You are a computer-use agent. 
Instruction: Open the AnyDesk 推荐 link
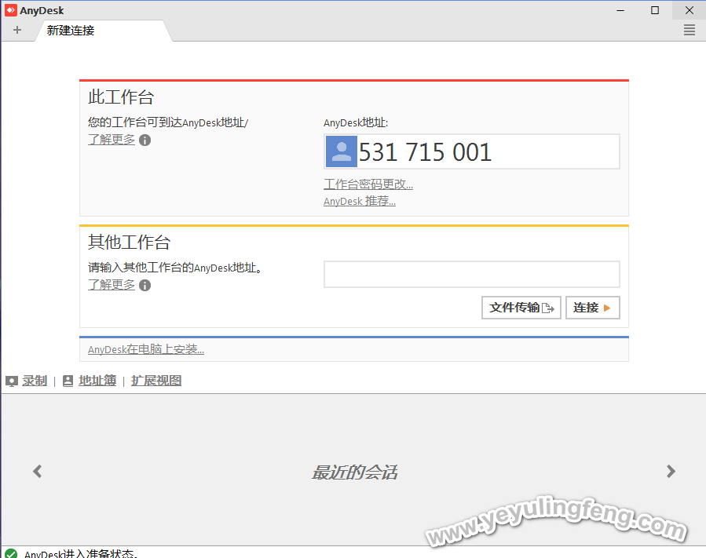pyautogui.click(x=360, y=201)
